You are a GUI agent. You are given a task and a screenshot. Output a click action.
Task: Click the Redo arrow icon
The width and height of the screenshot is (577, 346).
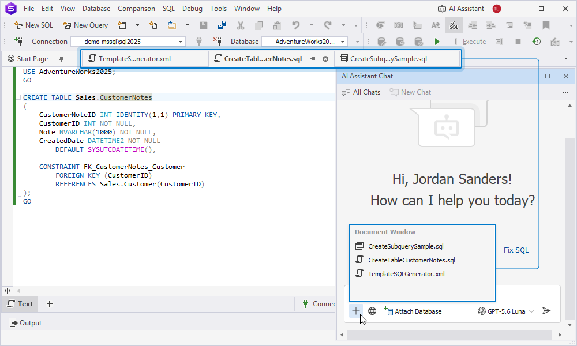tap(328, 25)
